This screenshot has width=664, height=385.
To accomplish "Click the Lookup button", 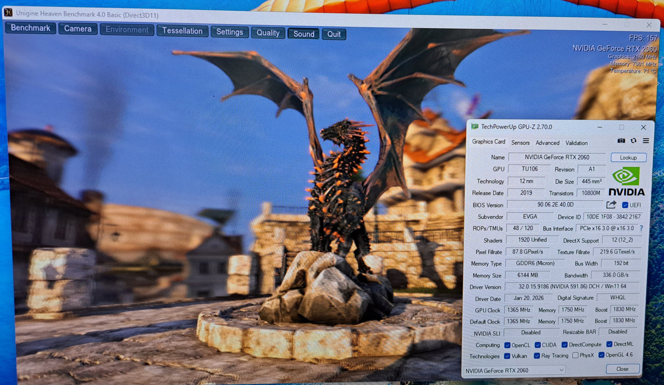I will click(628, 157).
